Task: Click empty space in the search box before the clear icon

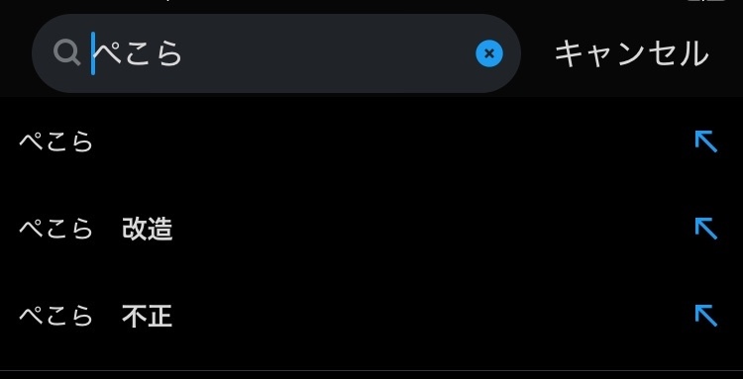Action: click(x=327, y=53)
